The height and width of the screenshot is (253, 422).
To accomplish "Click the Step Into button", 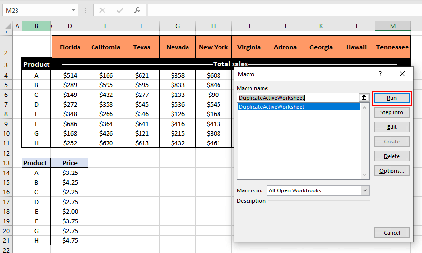I will pos(391,112).
